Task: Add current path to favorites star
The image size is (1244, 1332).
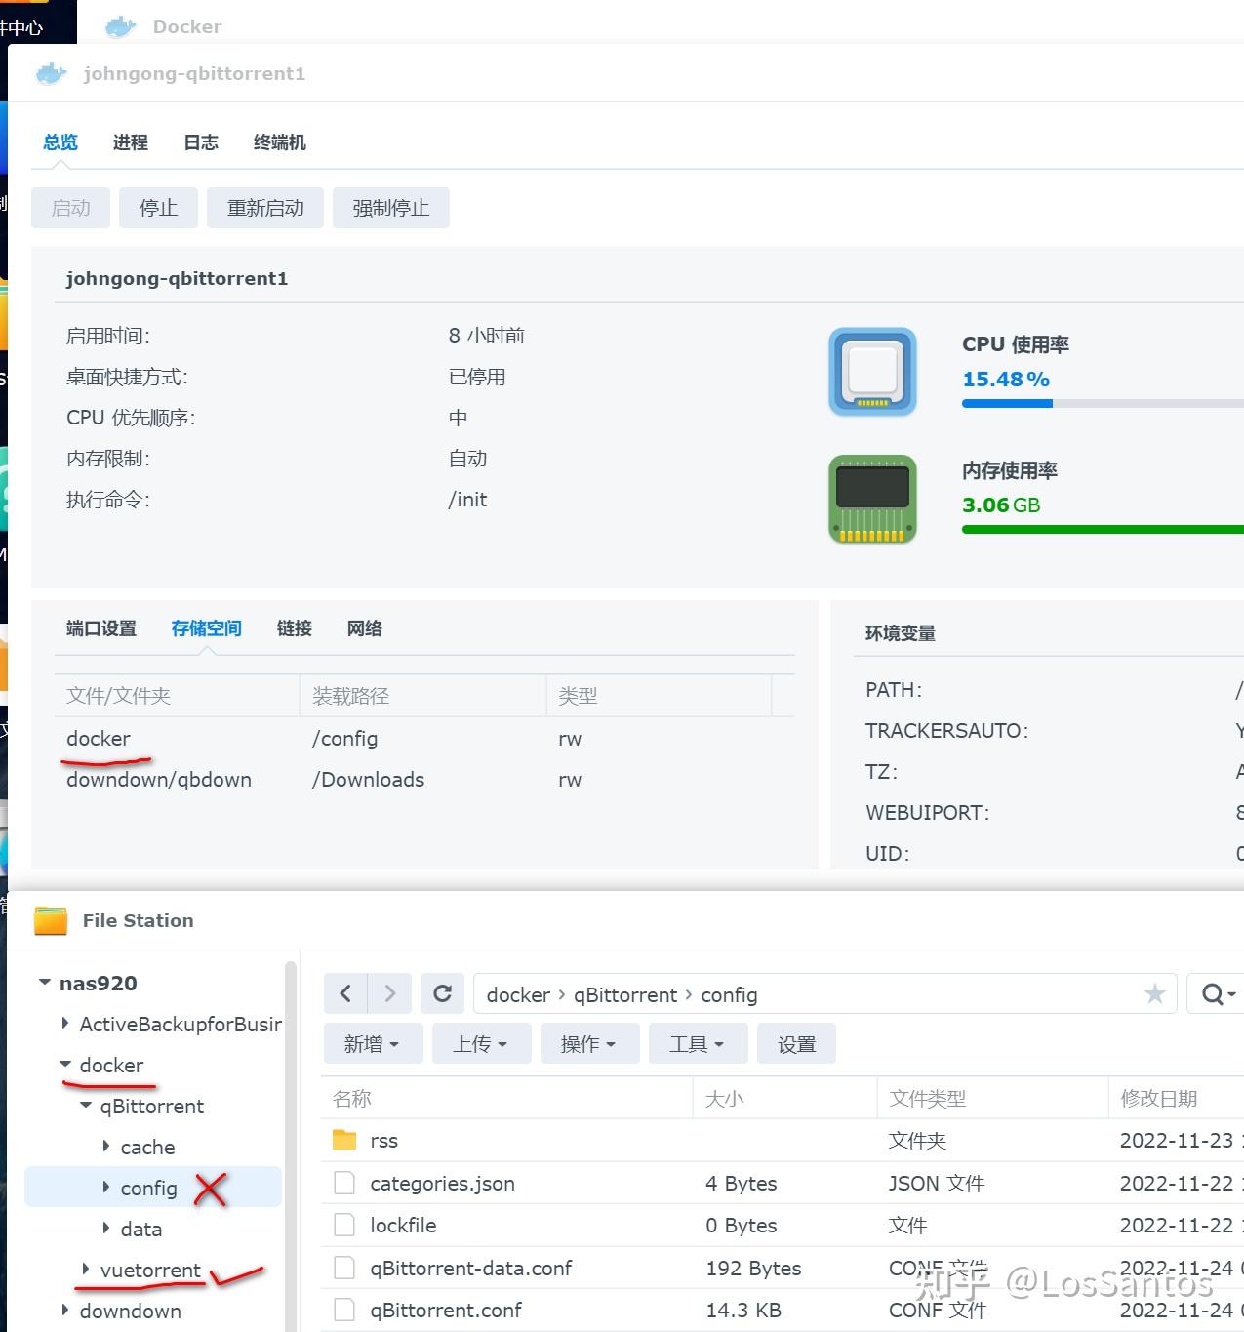Action: 1155,993
